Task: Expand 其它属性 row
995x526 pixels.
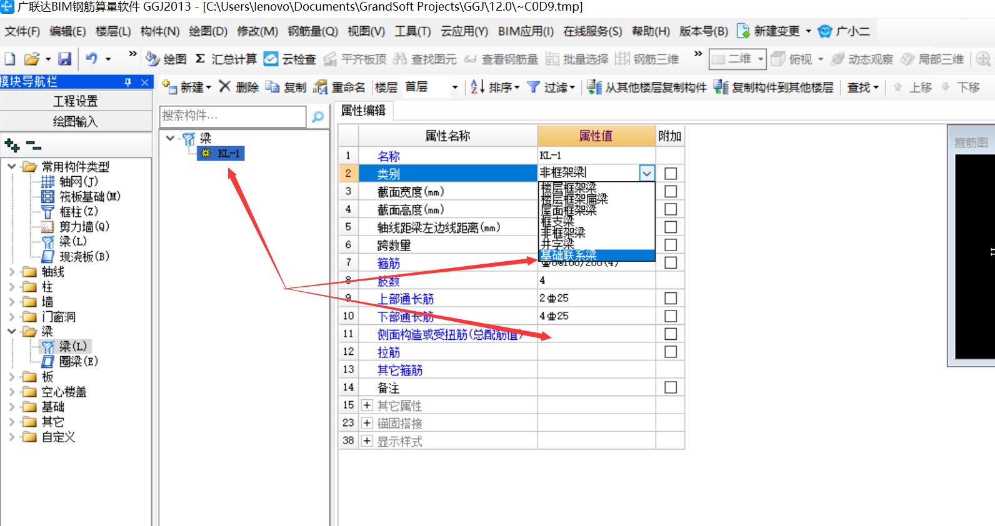Action: [367, 405]
